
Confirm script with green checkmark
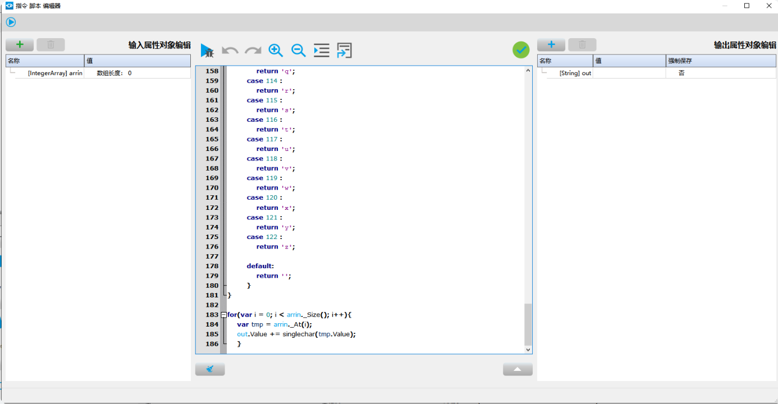pyautogui.click(x=521, y=50)
